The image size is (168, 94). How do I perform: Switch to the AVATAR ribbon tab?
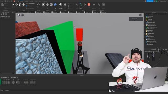coord(31,1)
